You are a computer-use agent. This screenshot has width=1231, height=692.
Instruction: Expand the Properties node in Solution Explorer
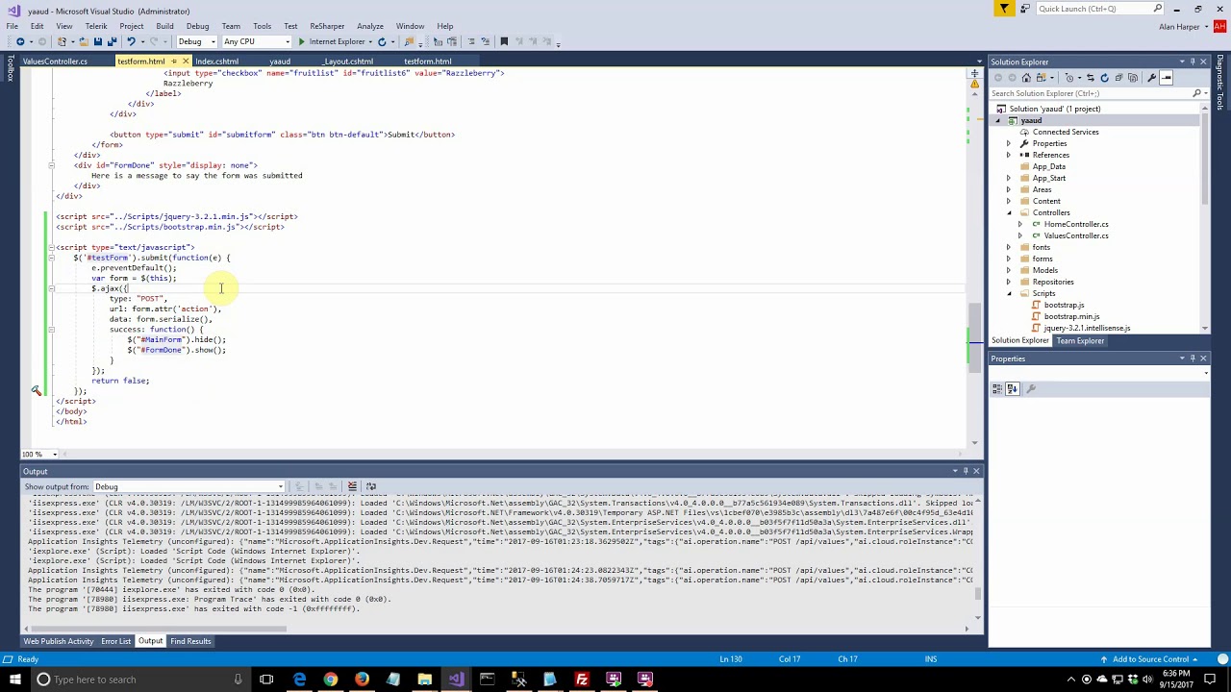(x=1009, y=143)
